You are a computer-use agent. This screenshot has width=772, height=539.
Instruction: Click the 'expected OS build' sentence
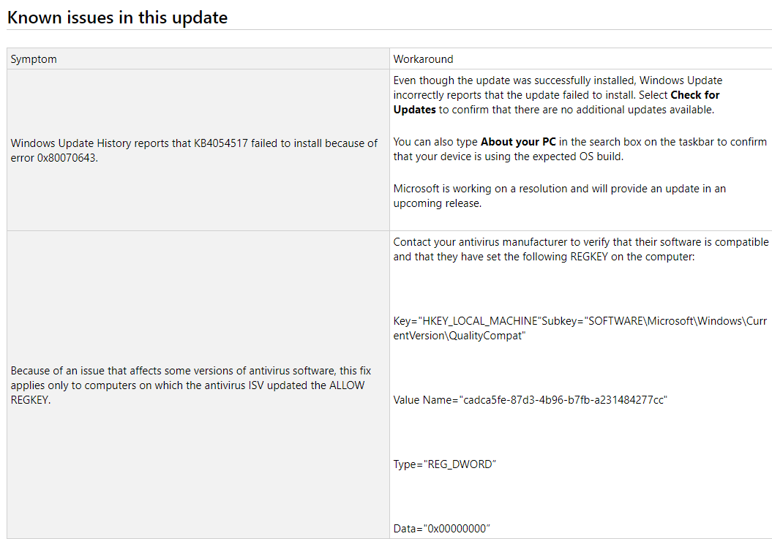coord(508,157)
